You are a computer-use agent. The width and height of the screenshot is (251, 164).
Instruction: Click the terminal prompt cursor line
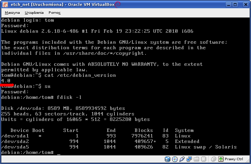tap(31, 152)
